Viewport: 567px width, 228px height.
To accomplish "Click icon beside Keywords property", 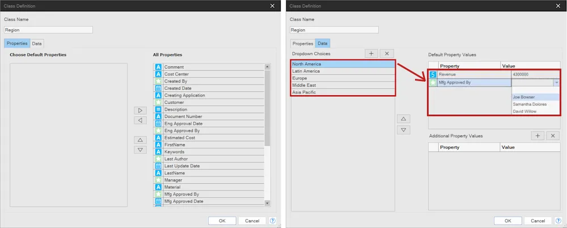I will click(158, 151).
